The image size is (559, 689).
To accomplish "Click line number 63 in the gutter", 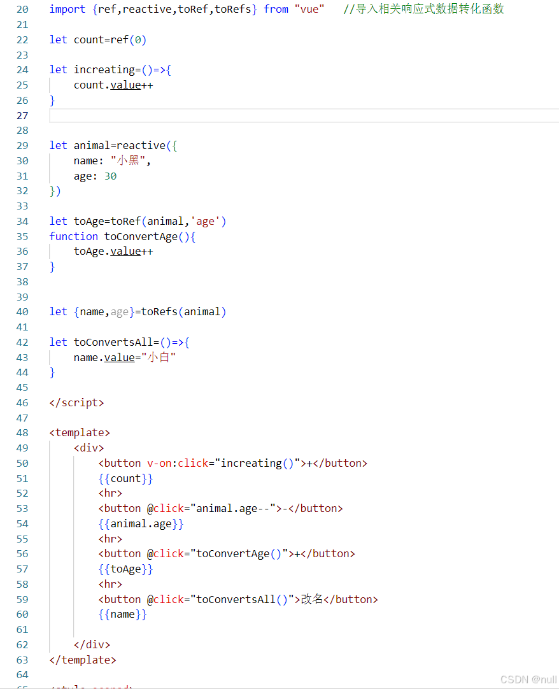I will [22, 660].
